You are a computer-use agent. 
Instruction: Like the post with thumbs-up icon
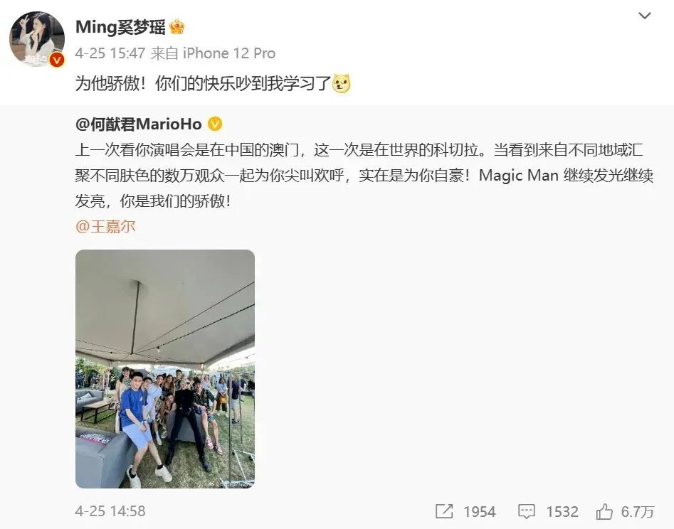pyautogui.click(x=604, y=511)
